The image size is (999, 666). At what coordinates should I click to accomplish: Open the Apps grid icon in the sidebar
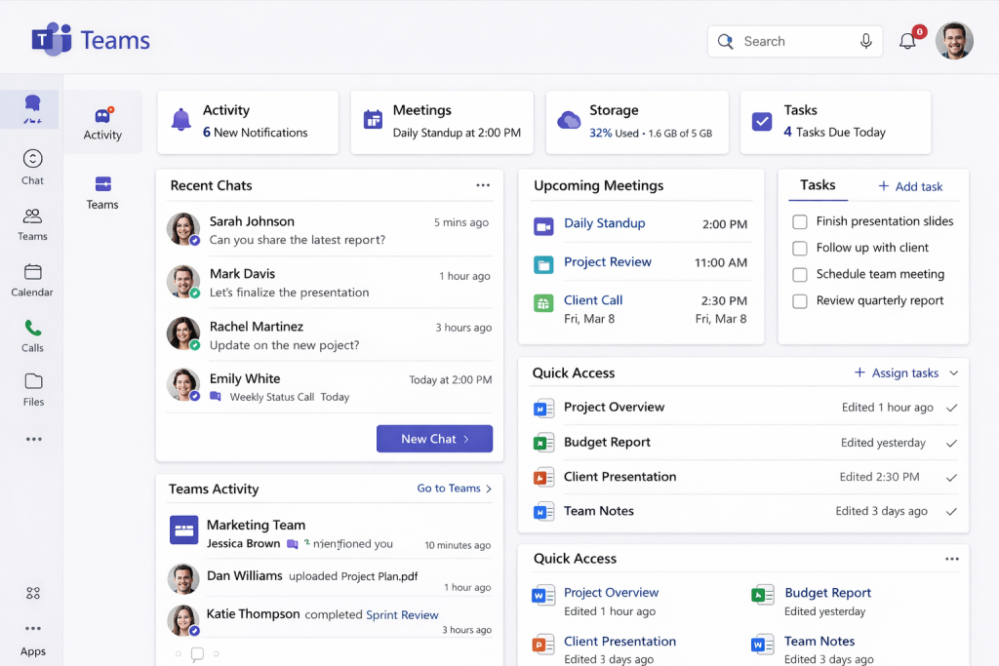pyautogui.click(x=33, y=593)
